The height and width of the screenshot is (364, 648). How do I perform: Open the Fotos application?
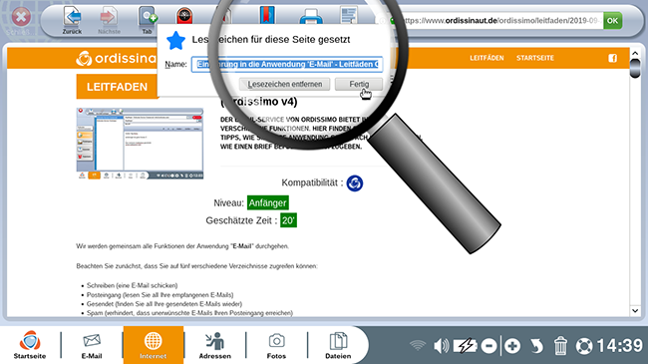[x=276, y=345]
